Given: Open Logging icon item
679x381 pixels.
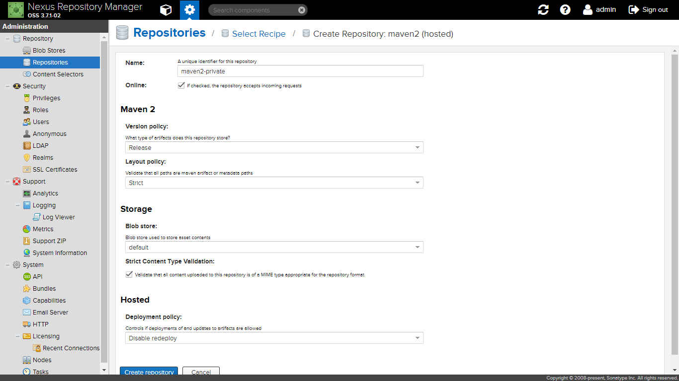Looking at the screenshot, I should pyautogui.click(x=27, y=205).
